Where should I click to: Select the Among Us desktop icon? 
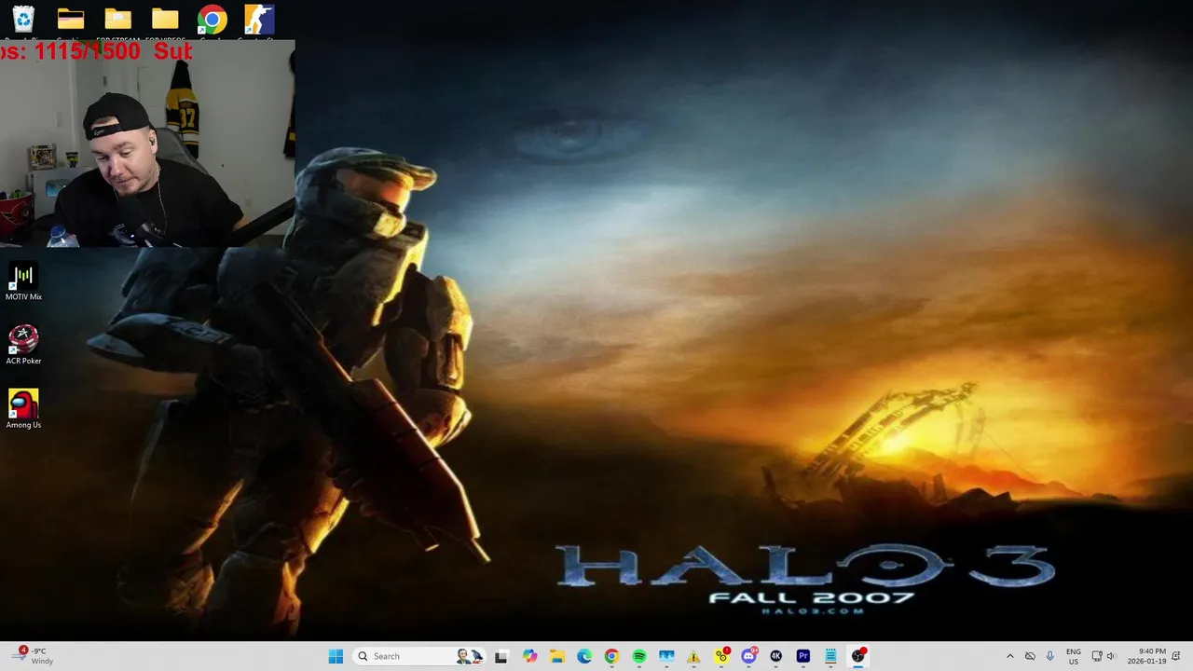tap(23, 409)
